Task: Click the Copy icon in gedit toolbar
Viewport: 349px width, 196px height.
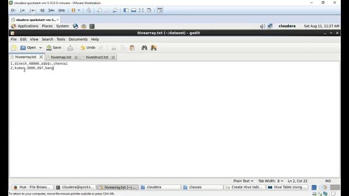Action: click(123, 47)
